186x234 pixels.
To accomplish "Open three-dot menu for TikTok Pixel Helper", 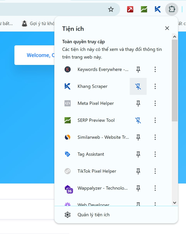I will 155,171.
